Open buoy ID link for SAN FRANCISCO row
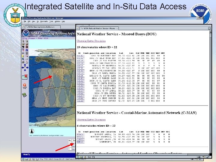Viewport: 216px width, 162px height. click(x=81, y=63)
